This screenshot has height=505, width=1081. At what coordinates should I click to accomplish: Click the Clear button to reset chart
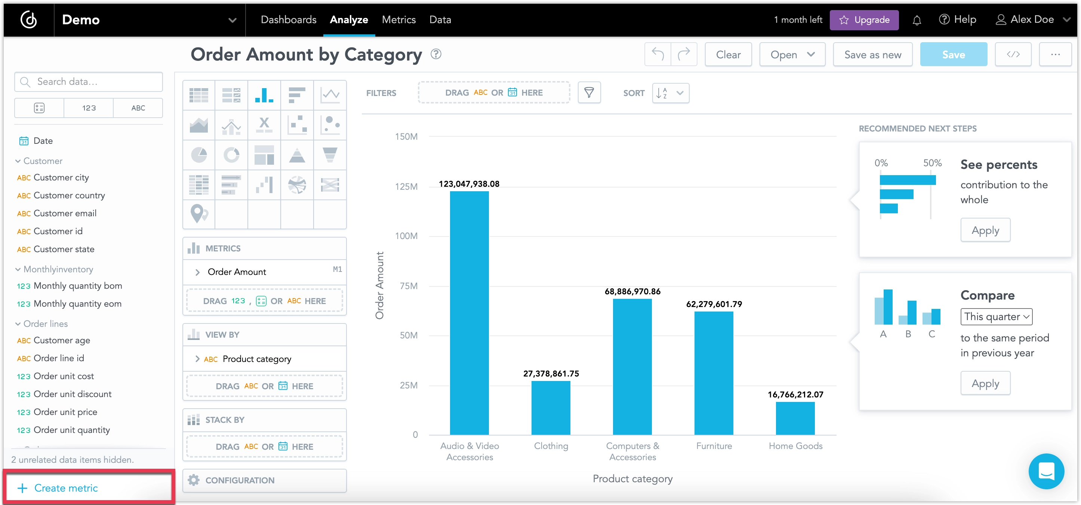tap(728, 55)
